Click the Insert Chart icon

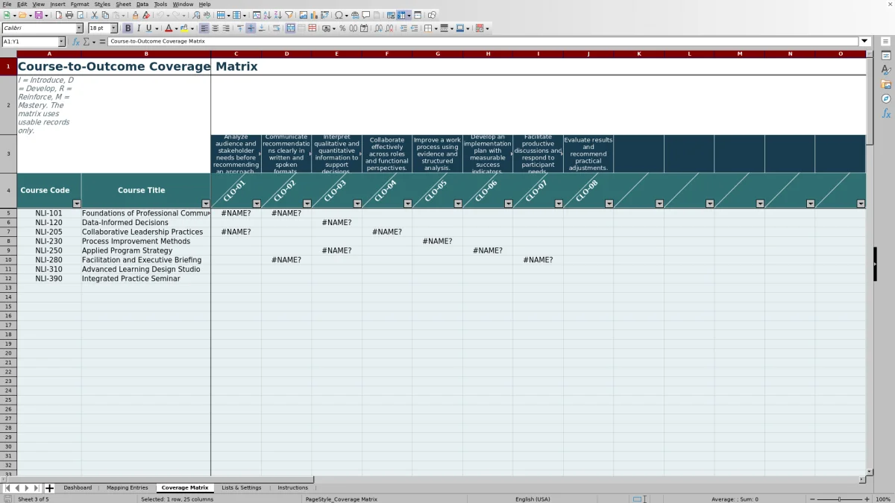click(313, 15)
